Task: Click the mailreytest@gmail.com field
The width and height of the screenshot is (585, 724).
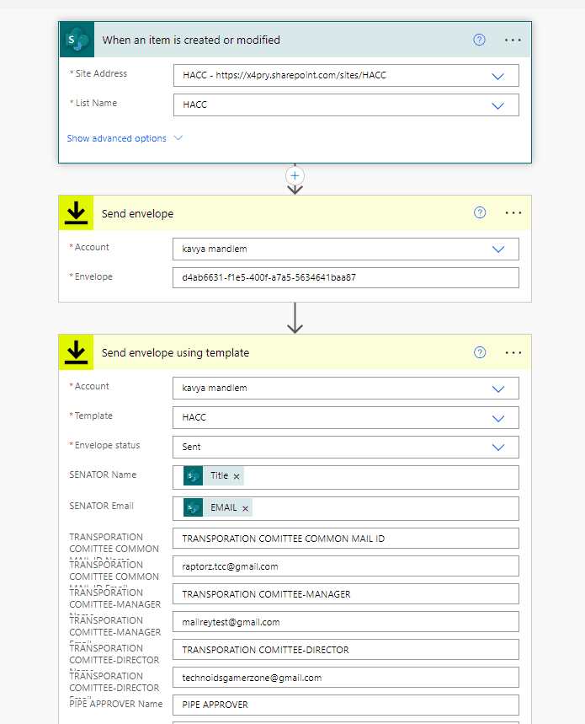Action: 346,622
